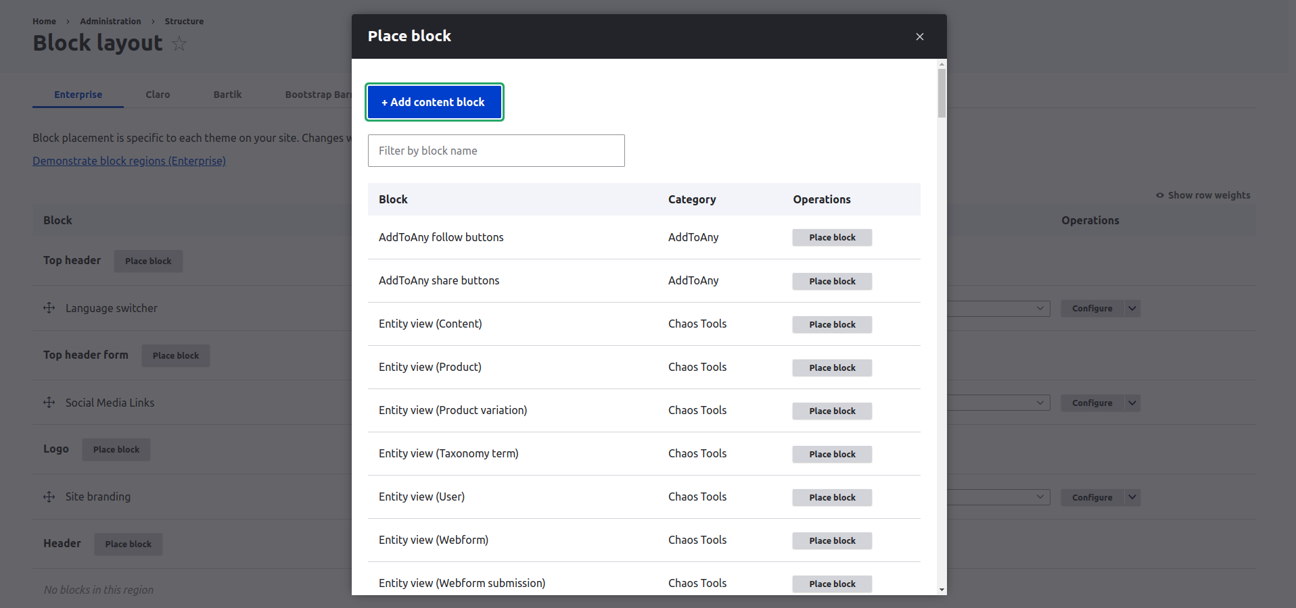Screen dimensions: 1296x608
Task: Switch to the Bartik theme tab
Action: pos(227,95)
